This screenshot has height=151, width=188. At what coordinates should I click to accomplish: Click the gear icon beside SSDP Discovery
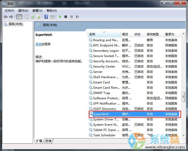91,108
